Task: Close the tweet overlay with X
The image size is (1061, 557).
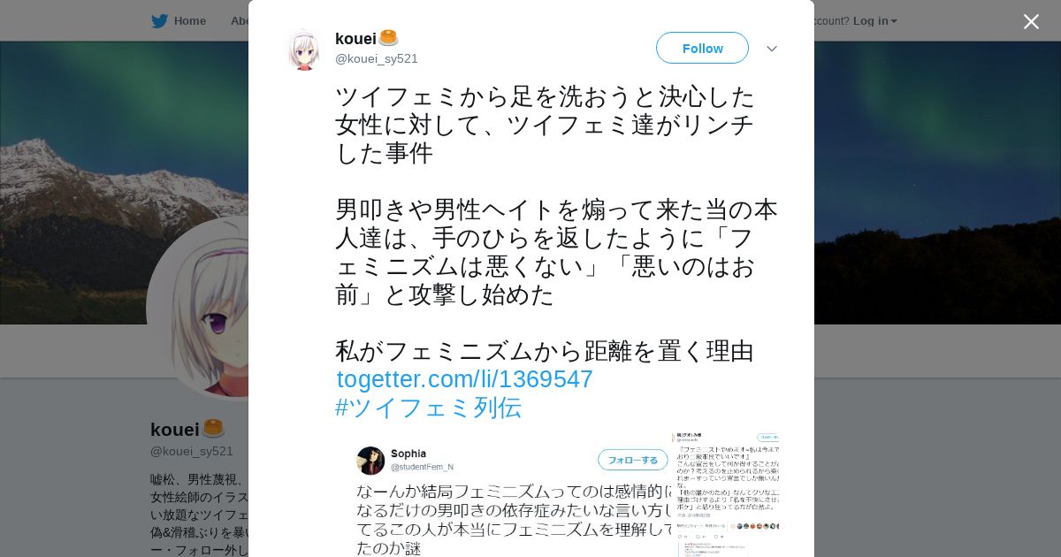Action: click(1031, 21)
